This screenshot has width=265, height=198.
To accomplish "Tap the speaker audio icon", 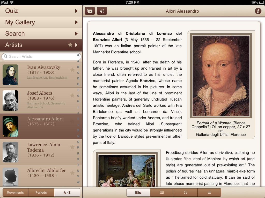I will coord(102,11).
